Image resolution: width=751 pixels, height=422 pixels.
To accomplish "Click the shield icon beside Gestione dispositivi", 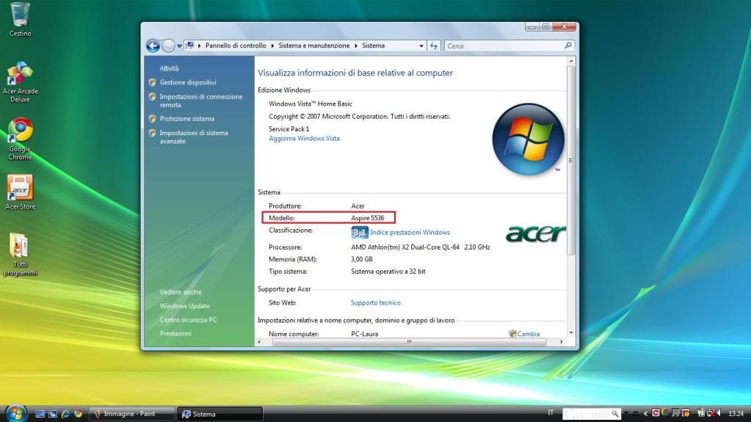I will tap(152, 82).
